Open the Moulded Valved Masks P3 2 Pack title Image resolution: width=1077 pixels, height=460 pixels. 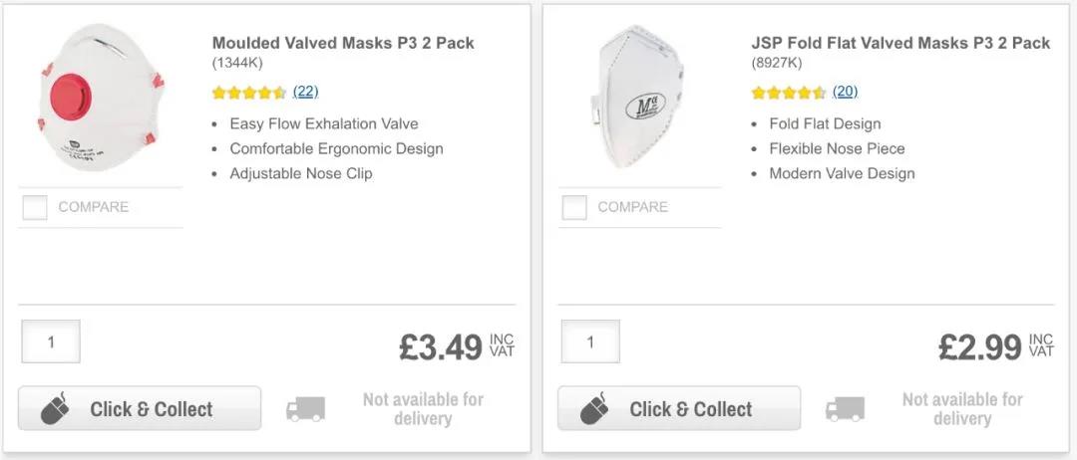343,43
